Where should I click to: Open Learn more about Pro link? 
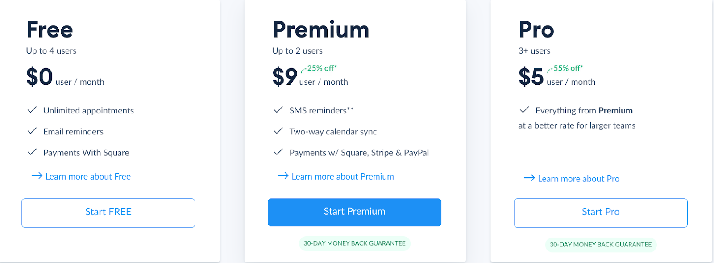[578, 179]
